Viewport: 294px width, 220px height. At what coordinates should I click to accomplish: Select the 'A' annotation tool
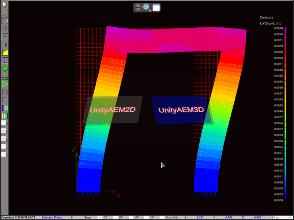(x=4, y=36)
